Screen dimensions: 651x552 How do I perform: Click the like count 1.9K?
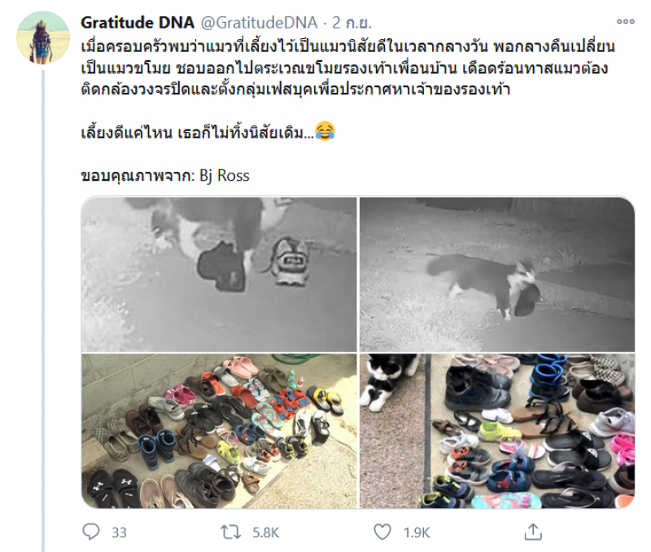tap(417, 532)
